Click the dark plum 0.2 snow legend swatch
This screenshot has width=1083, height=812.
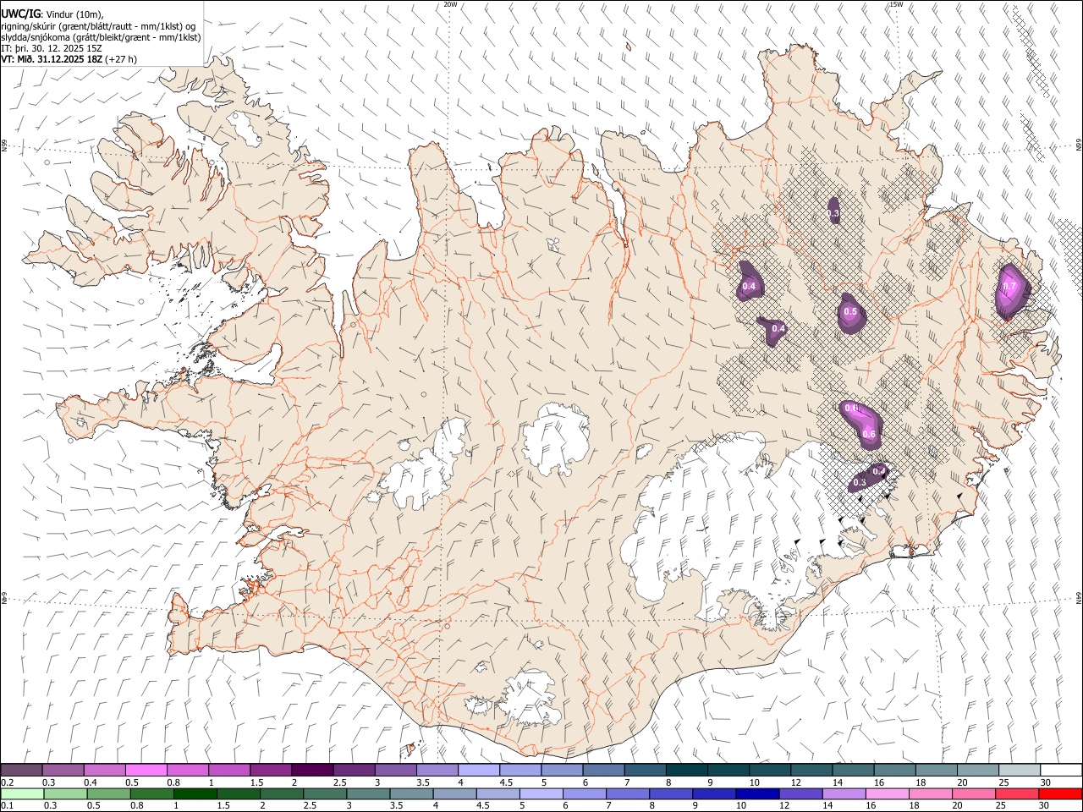tap(21, 770)
